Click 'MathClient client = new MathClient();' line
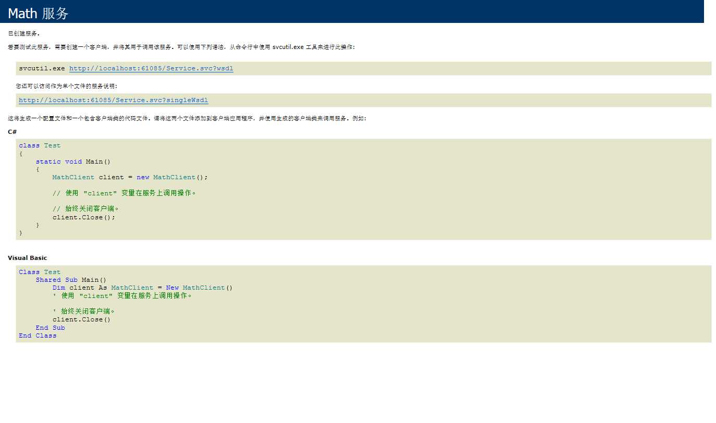 tap(130, 177)
